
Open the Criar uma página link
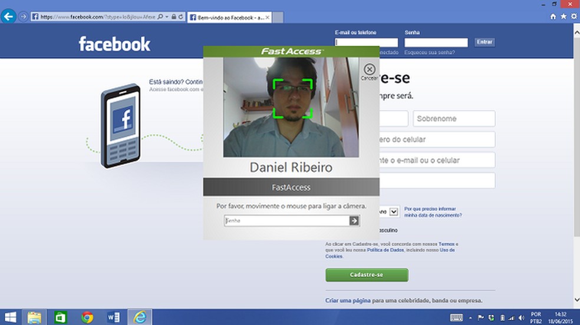[348, 301]
